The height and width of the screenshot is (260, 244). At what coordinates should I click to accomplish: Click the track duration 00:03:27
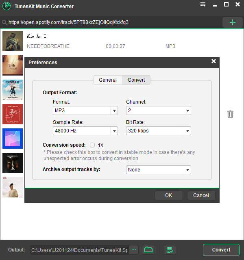click(x=115, y=46)
